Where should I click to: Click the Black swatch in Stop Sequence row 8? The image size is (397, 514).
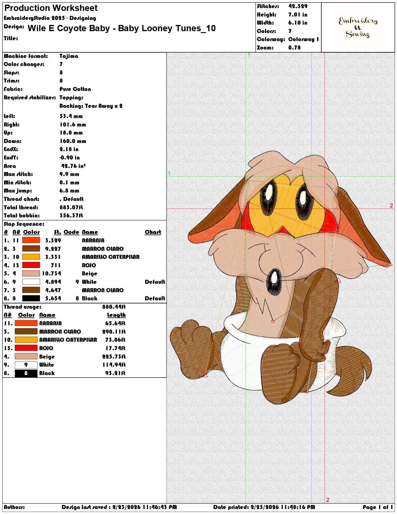pyautogui.click(x=31, y=298)
